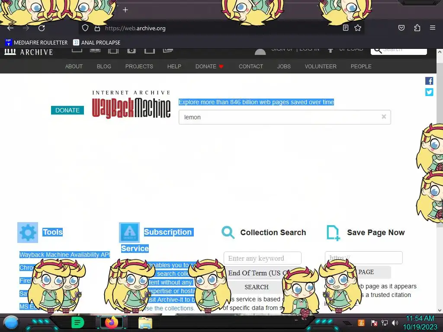Open the Windows Start orb
The height and width of the screenshot is (332, 443).
pos(11,322)
